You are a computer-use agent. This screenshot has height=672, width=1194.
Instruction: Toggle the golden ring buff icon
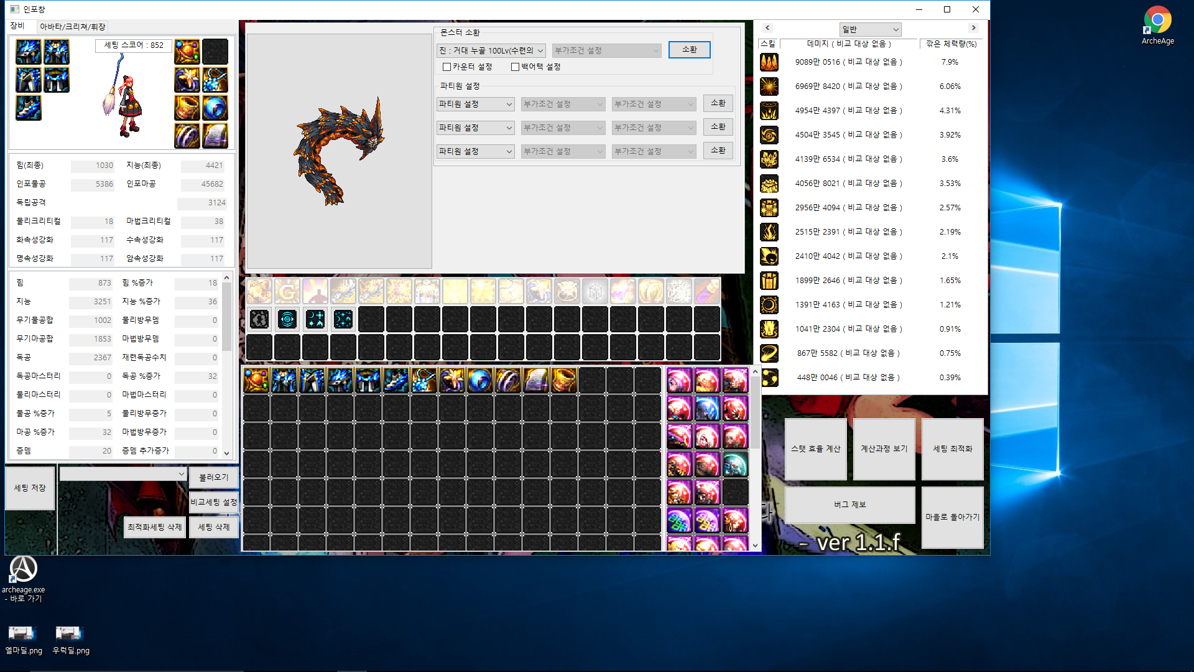(650, 291)
